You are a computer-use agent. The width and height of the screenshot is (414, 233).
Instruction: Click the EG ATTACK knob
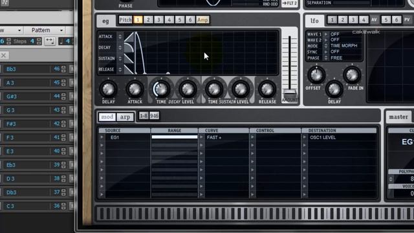pyautogui.click(x=135, y=89)
